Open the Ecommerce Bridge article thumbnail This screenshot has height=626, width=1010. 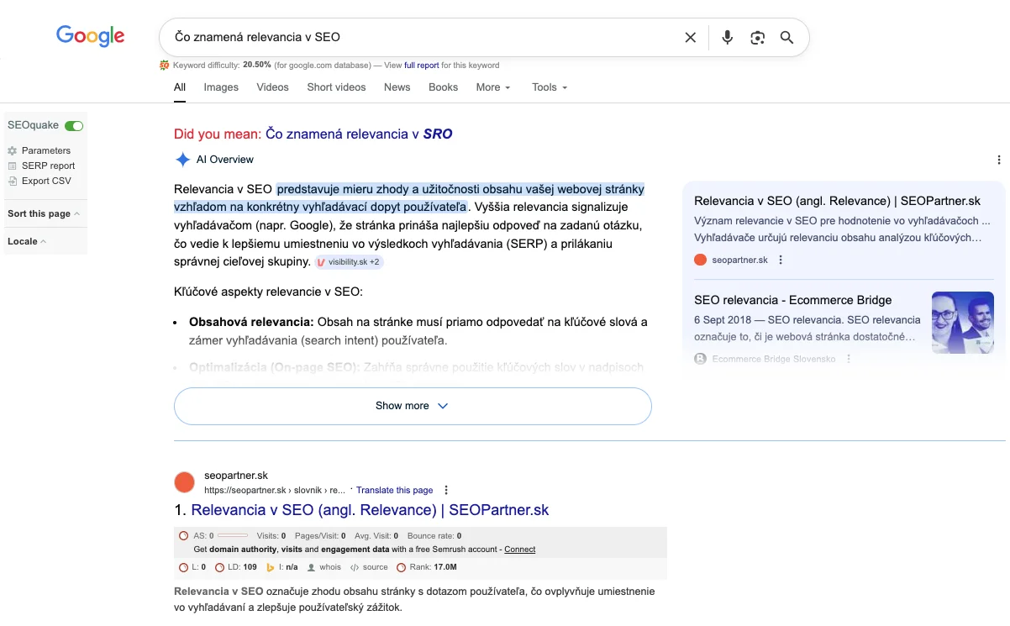pyautogui.click(x=962, y=322)
